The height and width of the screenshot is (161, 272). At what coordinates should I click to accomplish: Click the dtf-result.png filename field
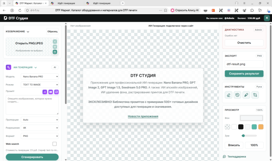(x=244, y=64)
